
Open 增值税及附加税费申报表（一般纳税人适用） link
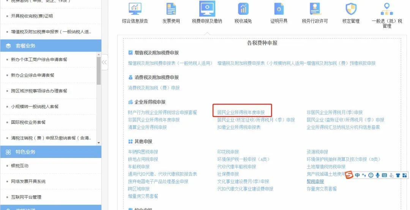(x=170, y=63)
